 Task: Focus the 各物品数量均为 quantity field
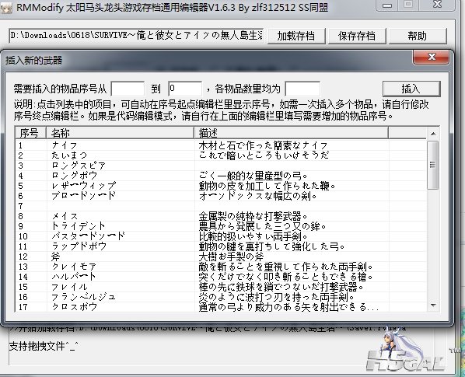(302, 89)
